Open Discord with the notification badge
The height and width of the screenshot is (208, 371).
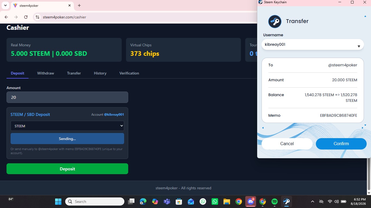tap(250, 201)
